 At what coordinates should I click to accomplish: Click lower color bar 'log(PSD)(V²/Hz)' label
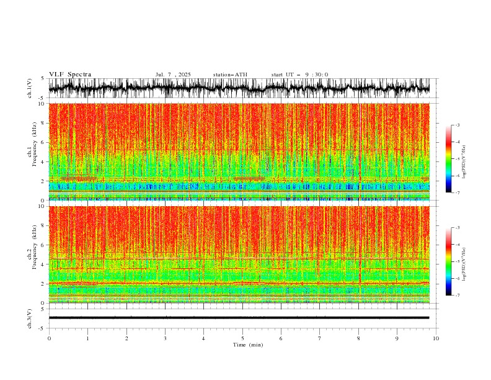[464, 264]
